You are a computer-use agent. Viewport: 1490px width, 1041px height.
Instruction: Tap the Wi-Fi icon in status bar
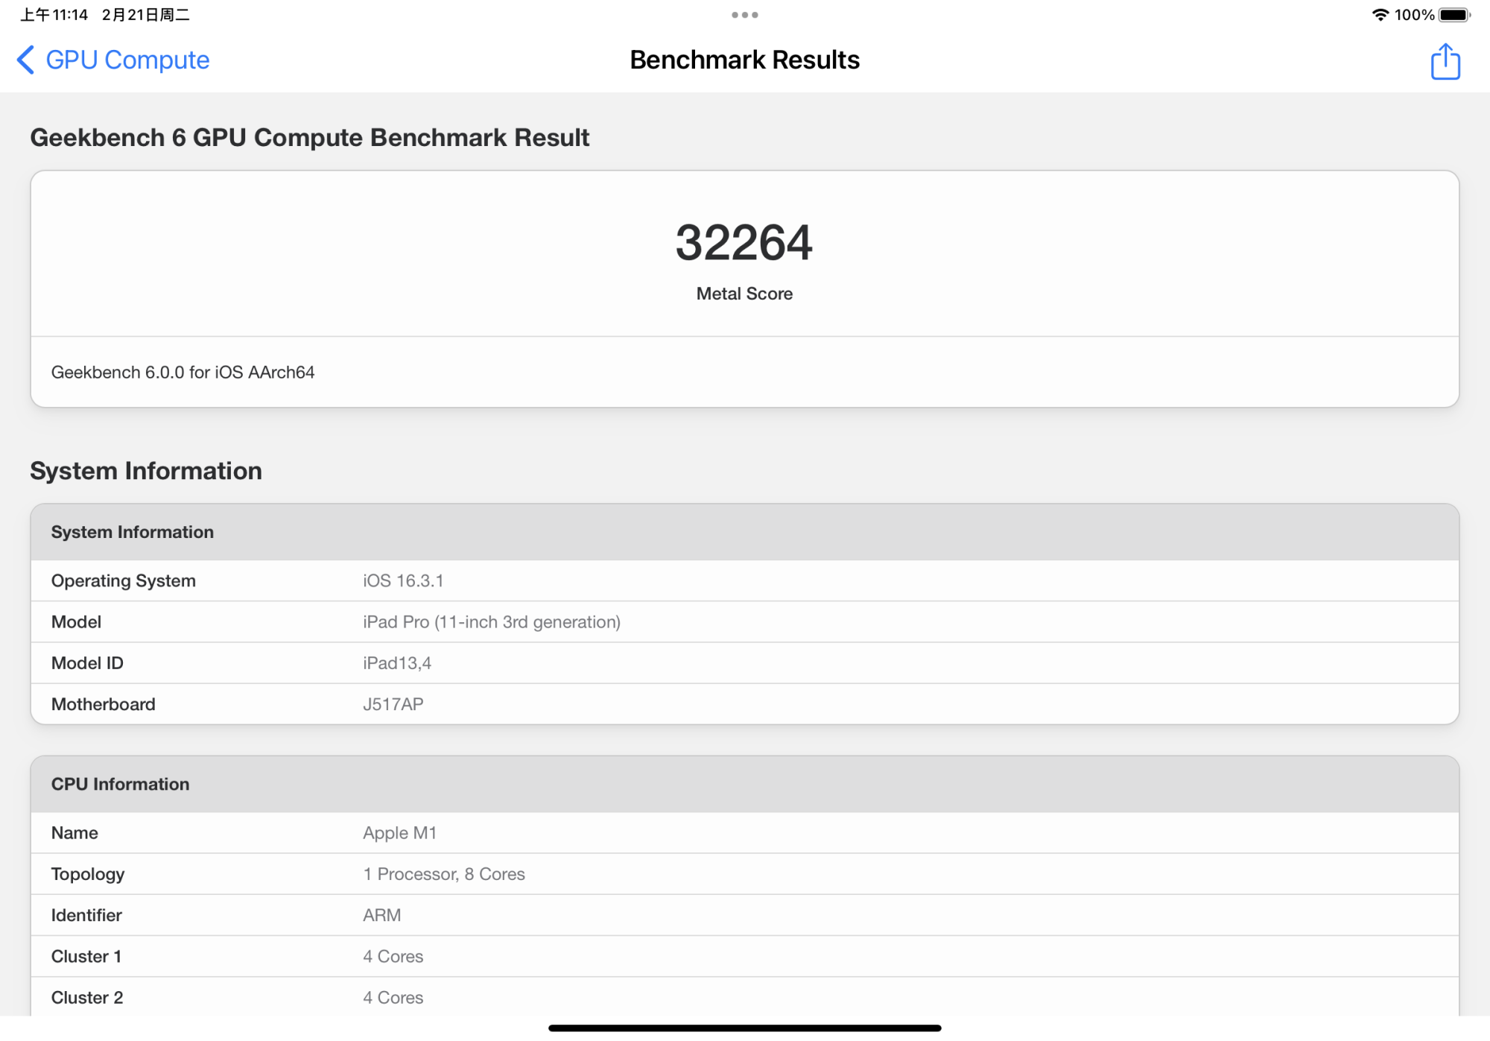pyautogui.click(x=1382, y=13)
